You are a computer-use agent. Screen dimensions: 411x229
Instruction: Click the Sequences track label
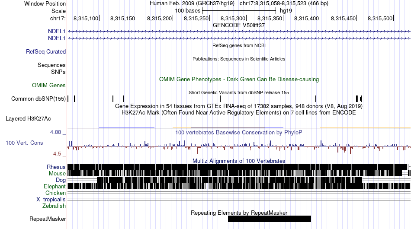point(51,65)
